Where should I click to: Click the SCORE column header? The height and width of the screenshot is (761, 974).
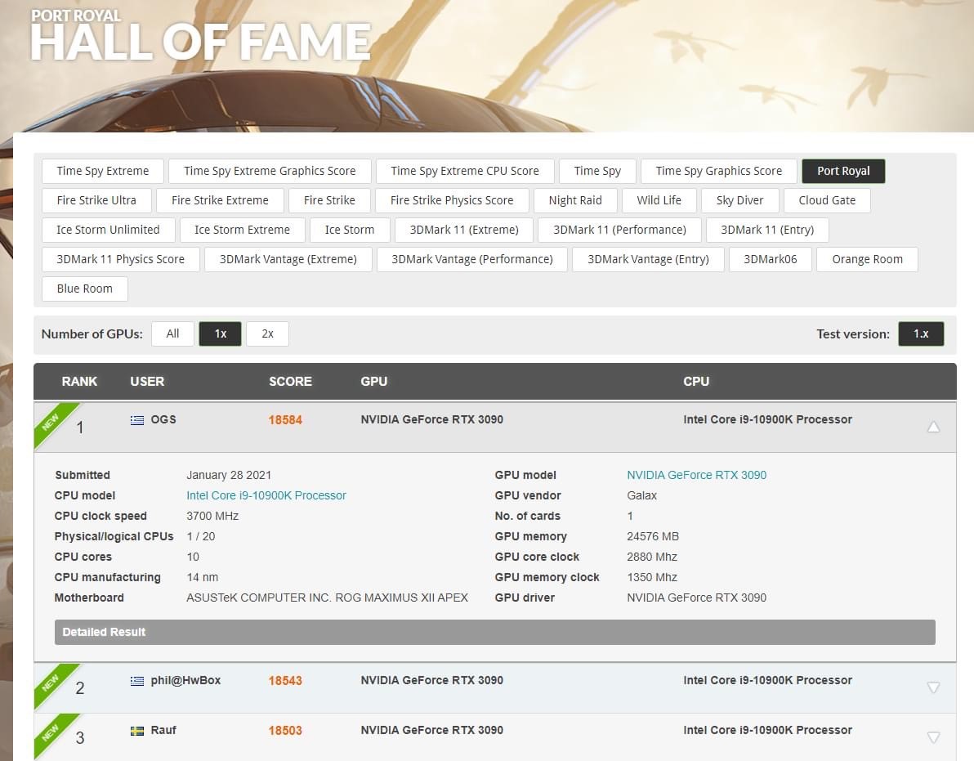(x=290, y=382)
